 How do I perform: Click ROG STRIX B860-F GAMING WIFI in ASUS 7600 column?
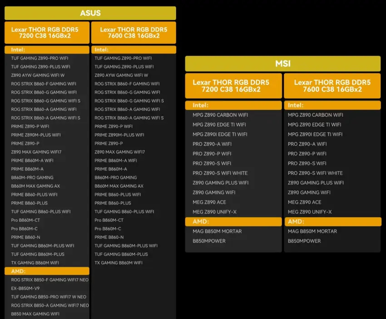tap(127, 84)
